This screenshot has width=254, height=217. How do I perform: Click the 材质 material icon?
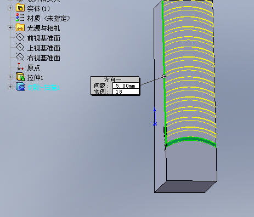(x=20, y=18)
